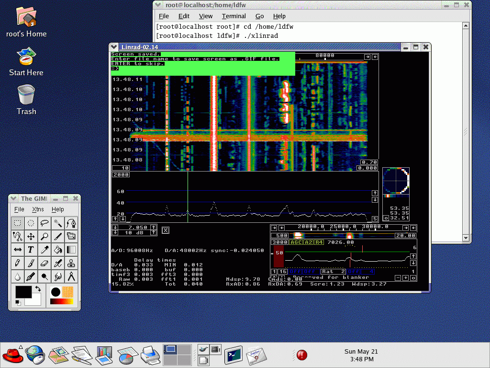Toggle the Off box right of Rat 2
490x368 pixels.
click(x=354, y=271)
